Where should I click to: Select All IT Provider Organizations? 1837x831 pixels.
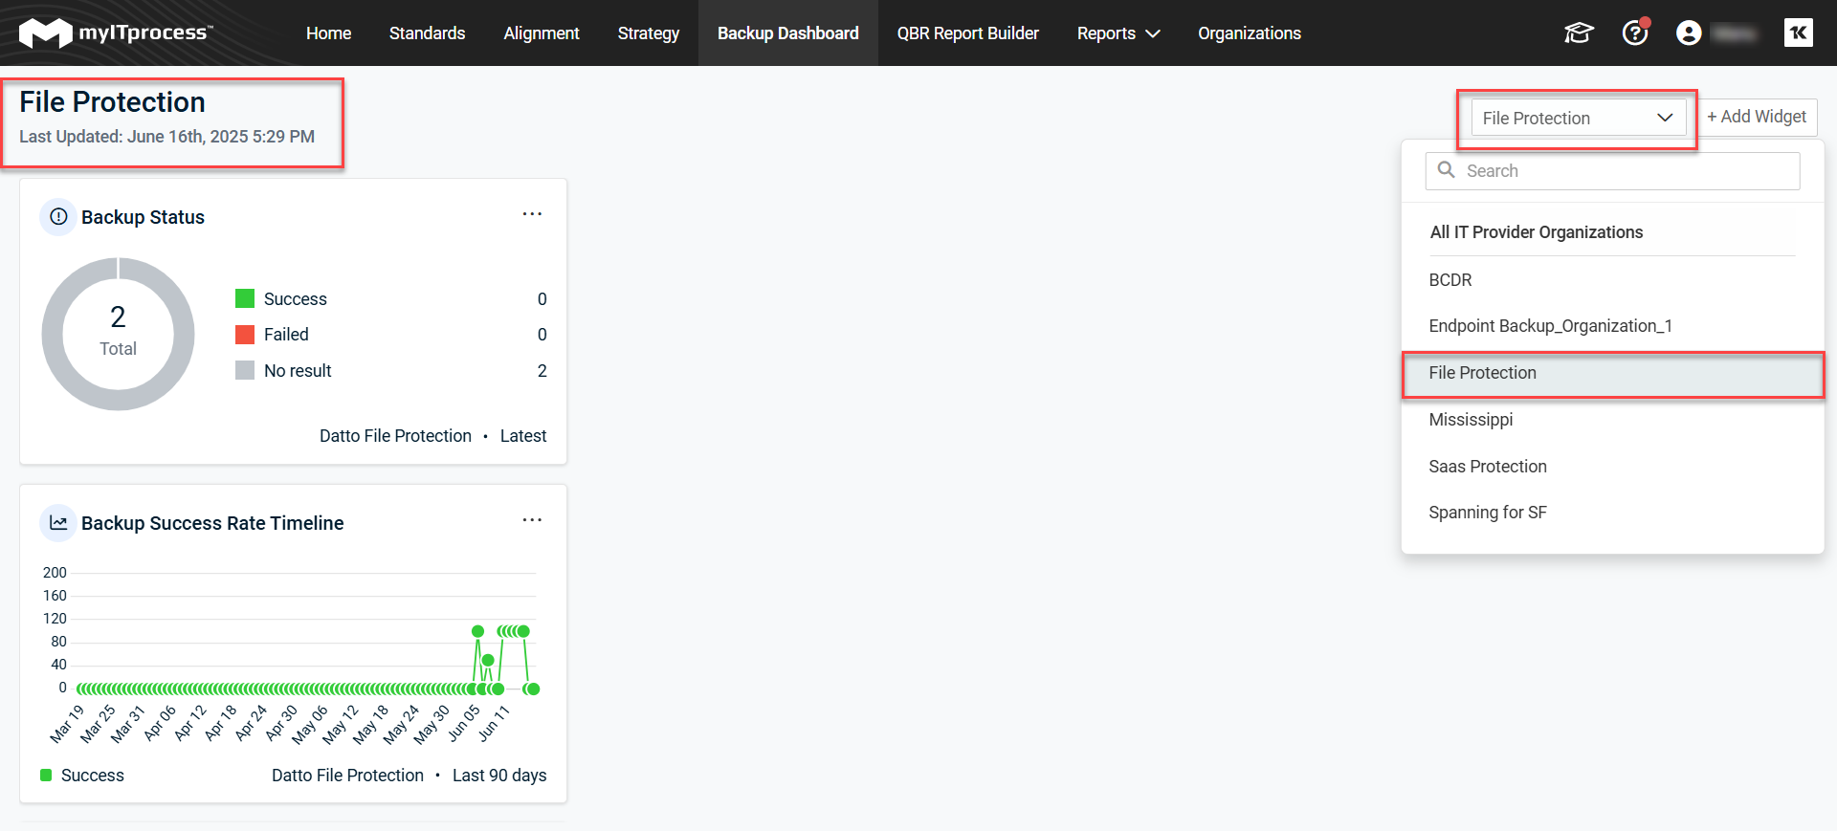(x=1536, y=232)
